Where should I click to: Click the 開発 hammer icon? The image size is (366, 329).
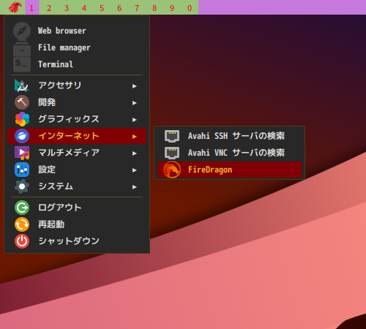pos(22,102)
